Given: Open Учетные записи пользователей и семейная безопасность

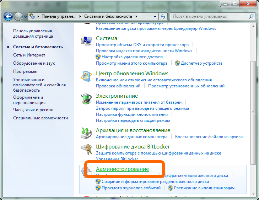Looking at the screenshot, I should [x=39, y=85].
